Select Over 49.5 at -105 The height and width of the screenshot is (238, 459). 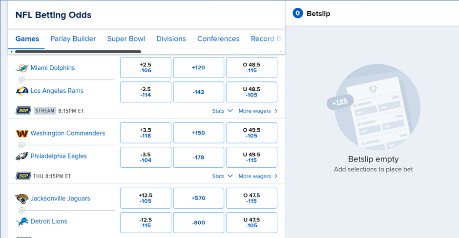[x=251, y=133]
